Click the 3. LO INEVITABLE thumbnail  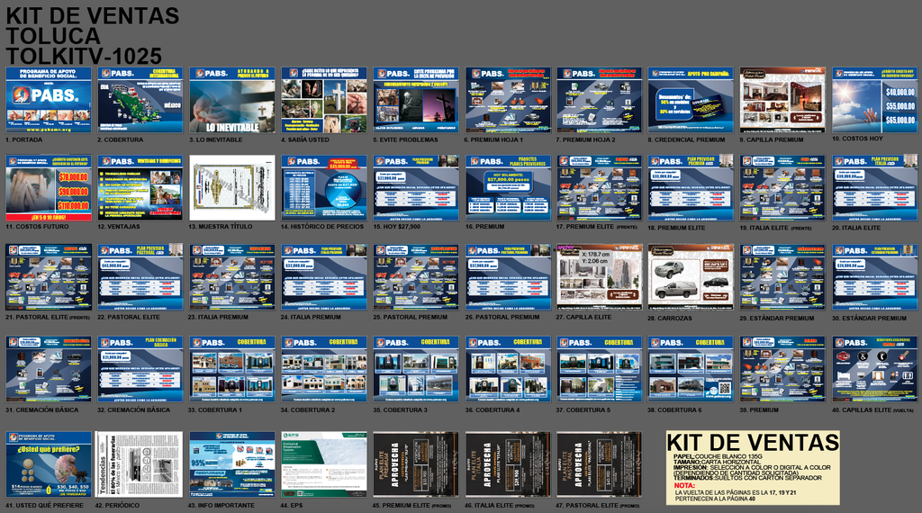pos(231,100)
